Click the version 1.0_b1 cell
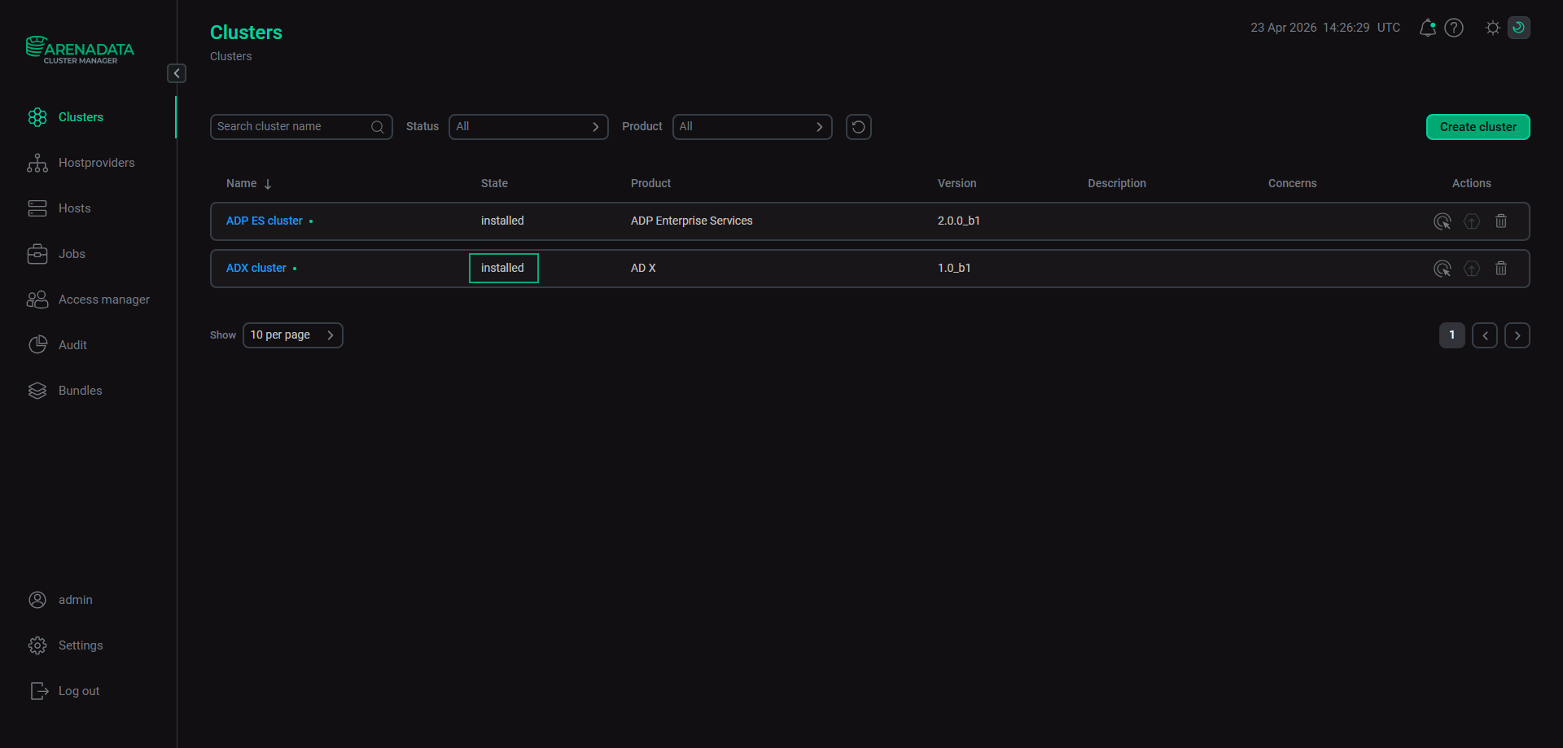The height and width of the screenshot is (748, 1563). tap(954, 269)
